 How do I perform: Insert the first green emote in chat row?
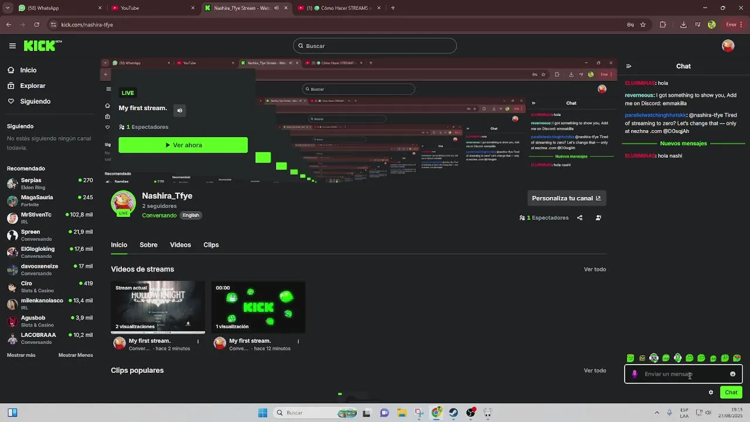coord(630,358)
